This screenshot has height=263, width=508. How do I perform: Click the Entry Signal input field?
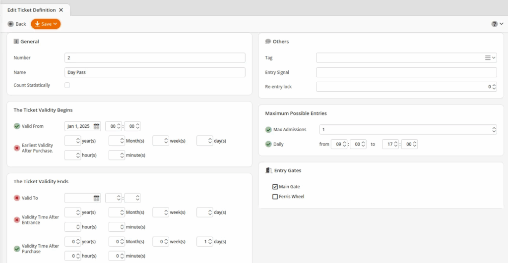(x=406, y=72)
